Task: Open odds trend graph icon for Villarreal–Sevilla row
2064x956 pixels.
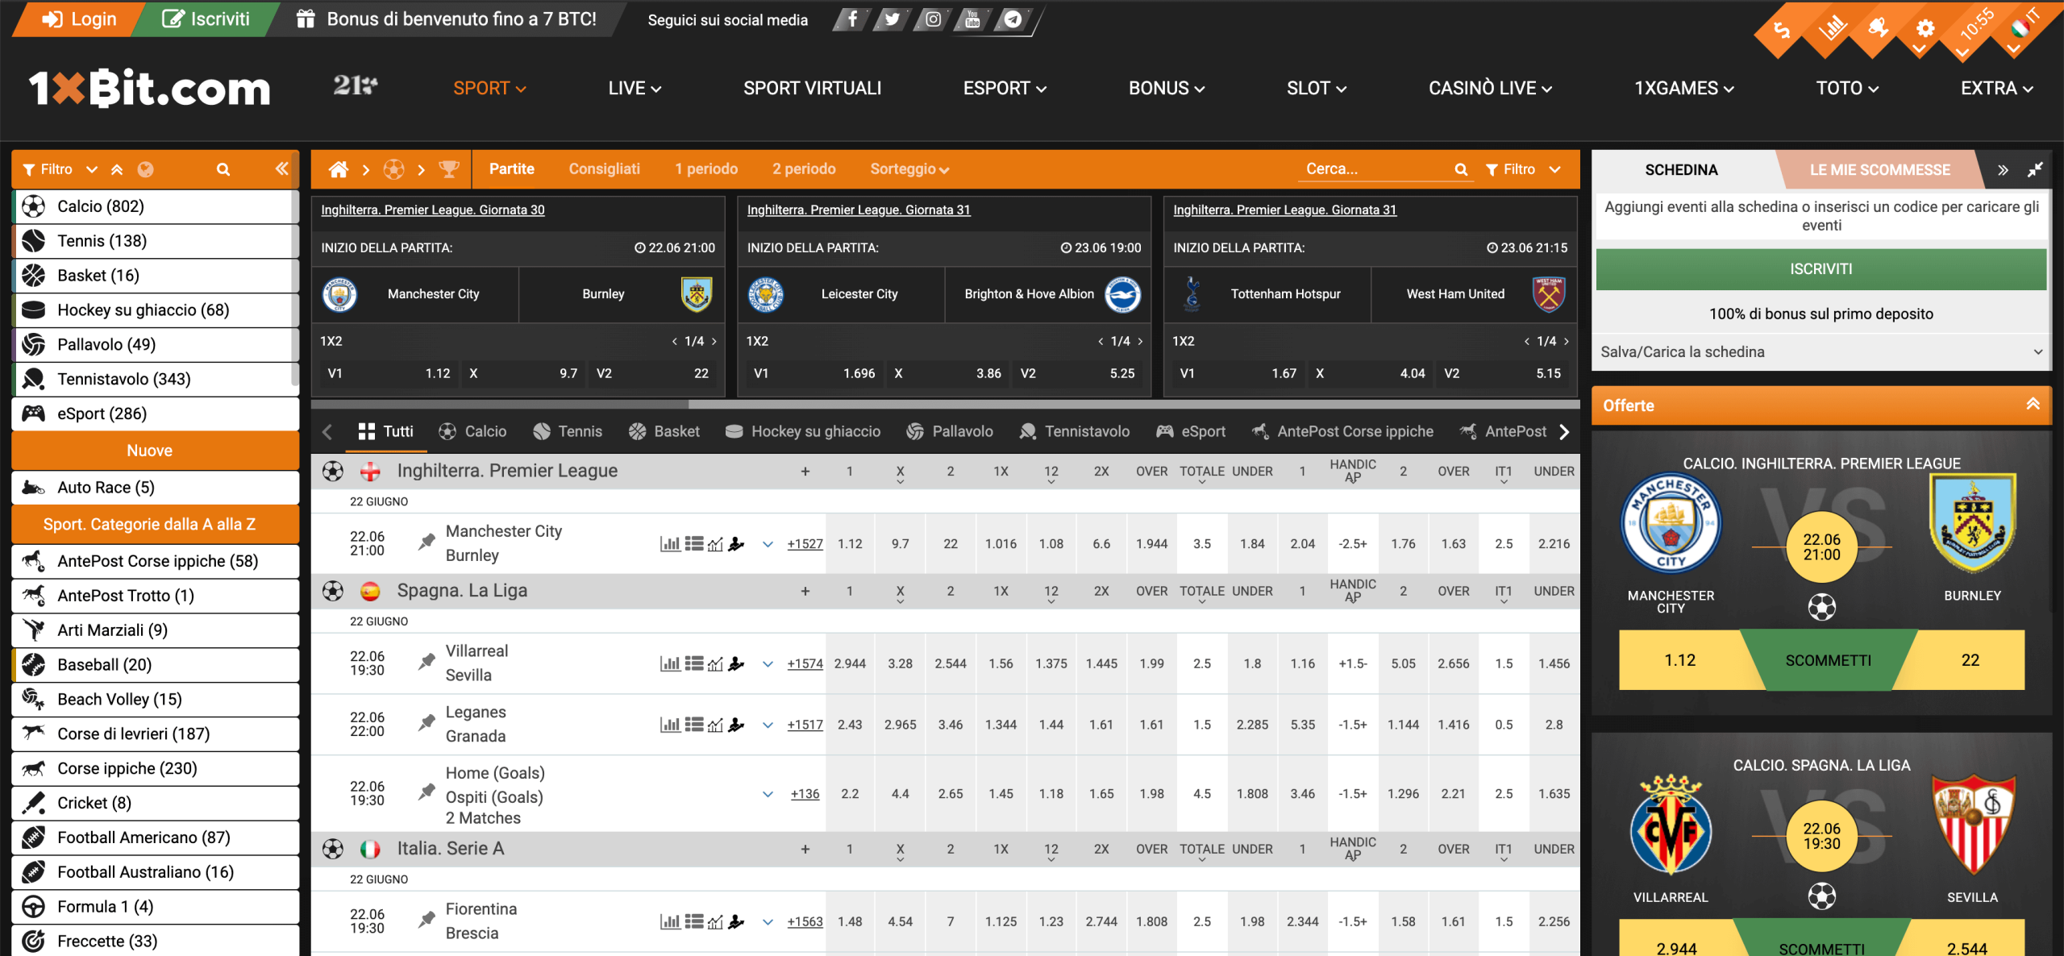Action: (715, 664)
